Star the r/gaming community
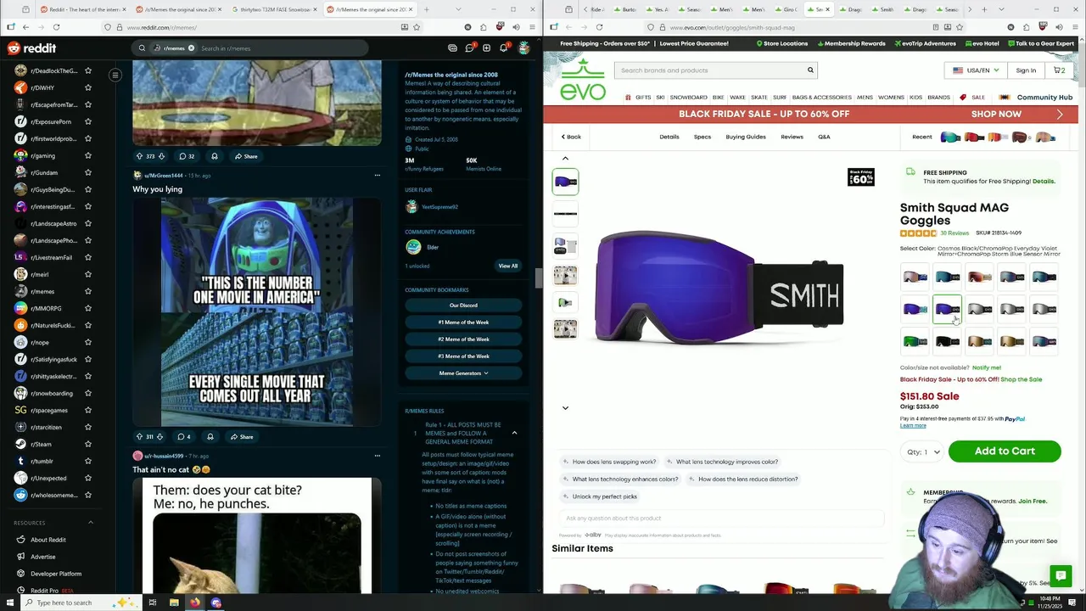 [x=88, y=155]
